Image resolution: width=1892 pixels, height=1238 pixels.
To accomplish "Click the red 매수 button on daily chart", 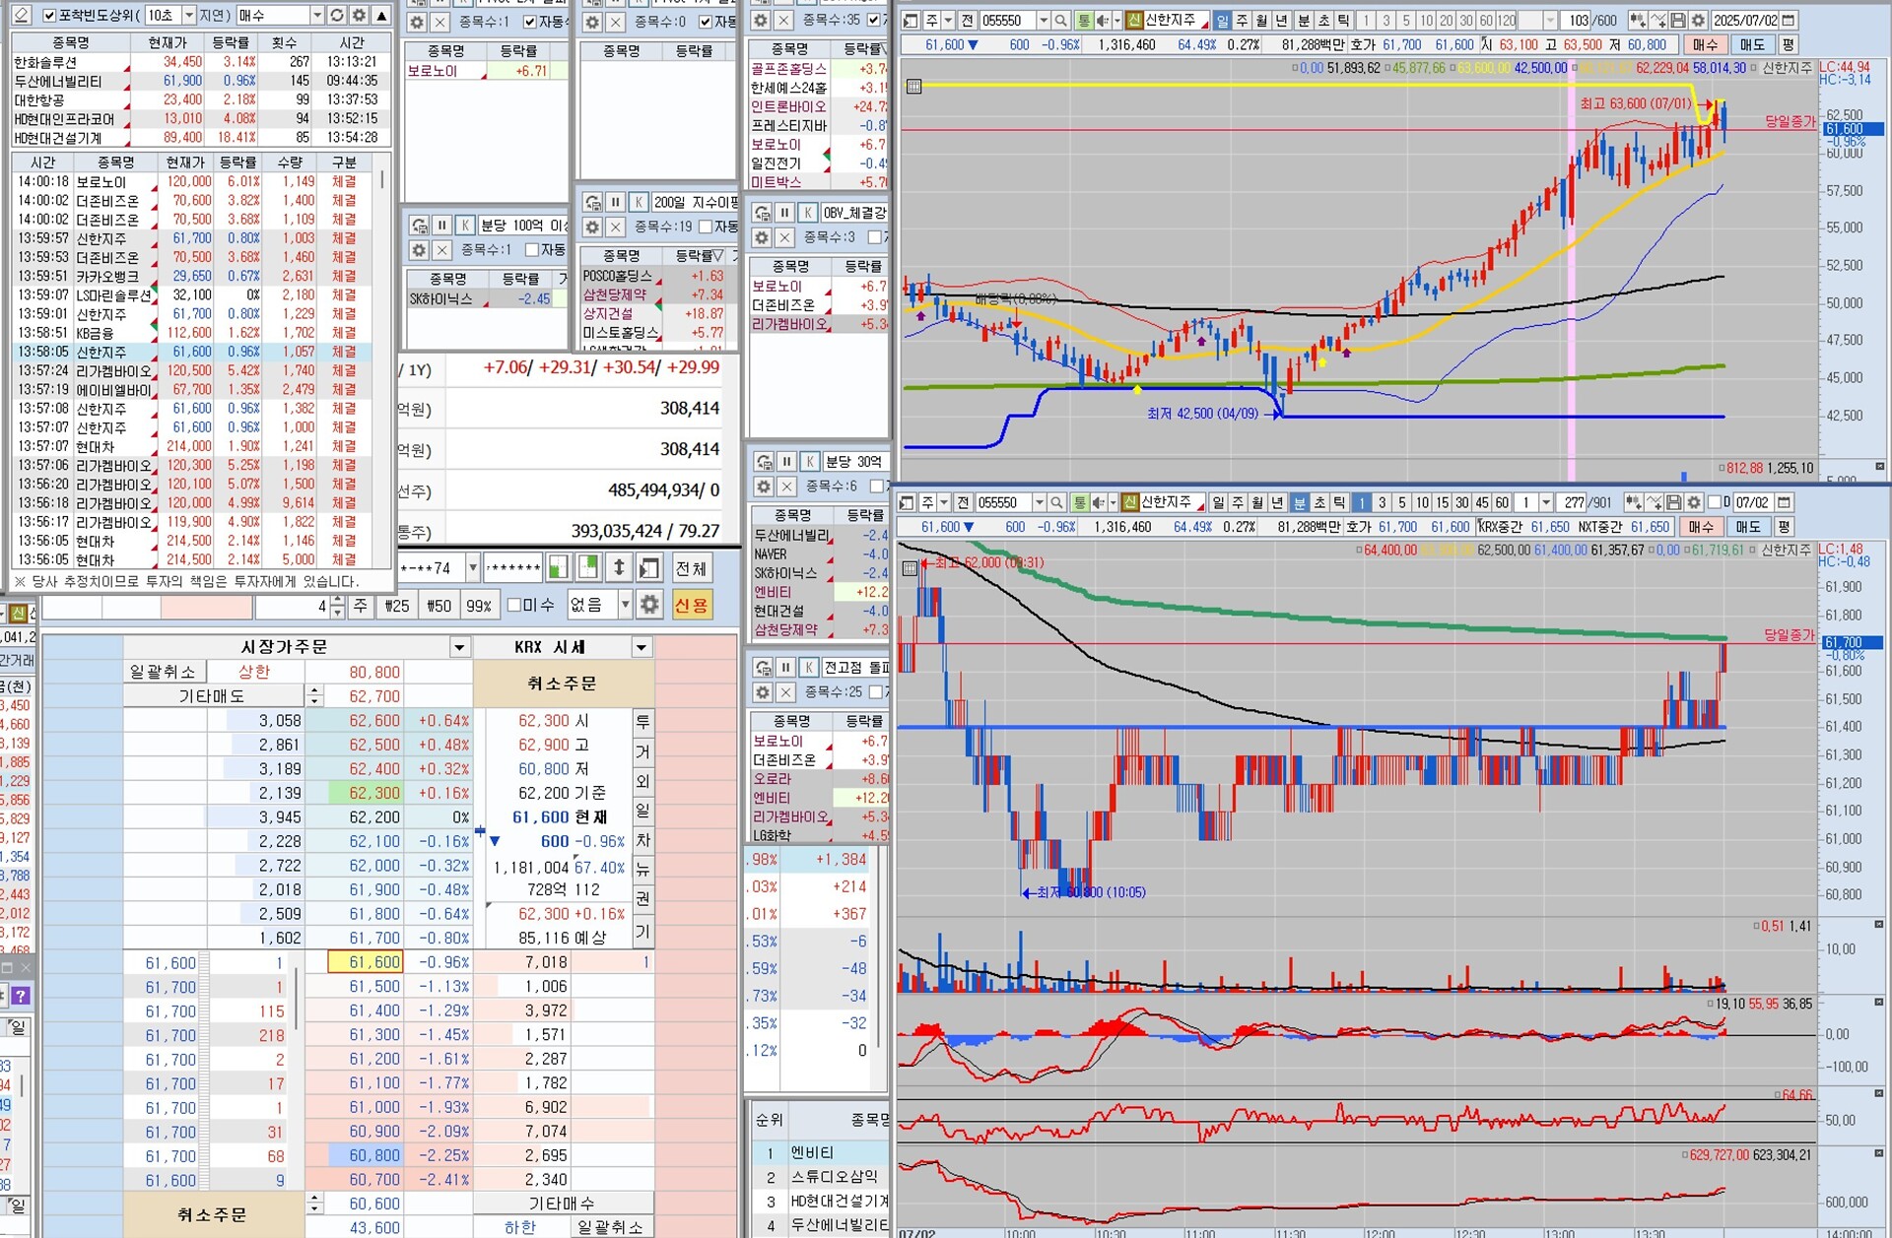I will [1705, 45].
